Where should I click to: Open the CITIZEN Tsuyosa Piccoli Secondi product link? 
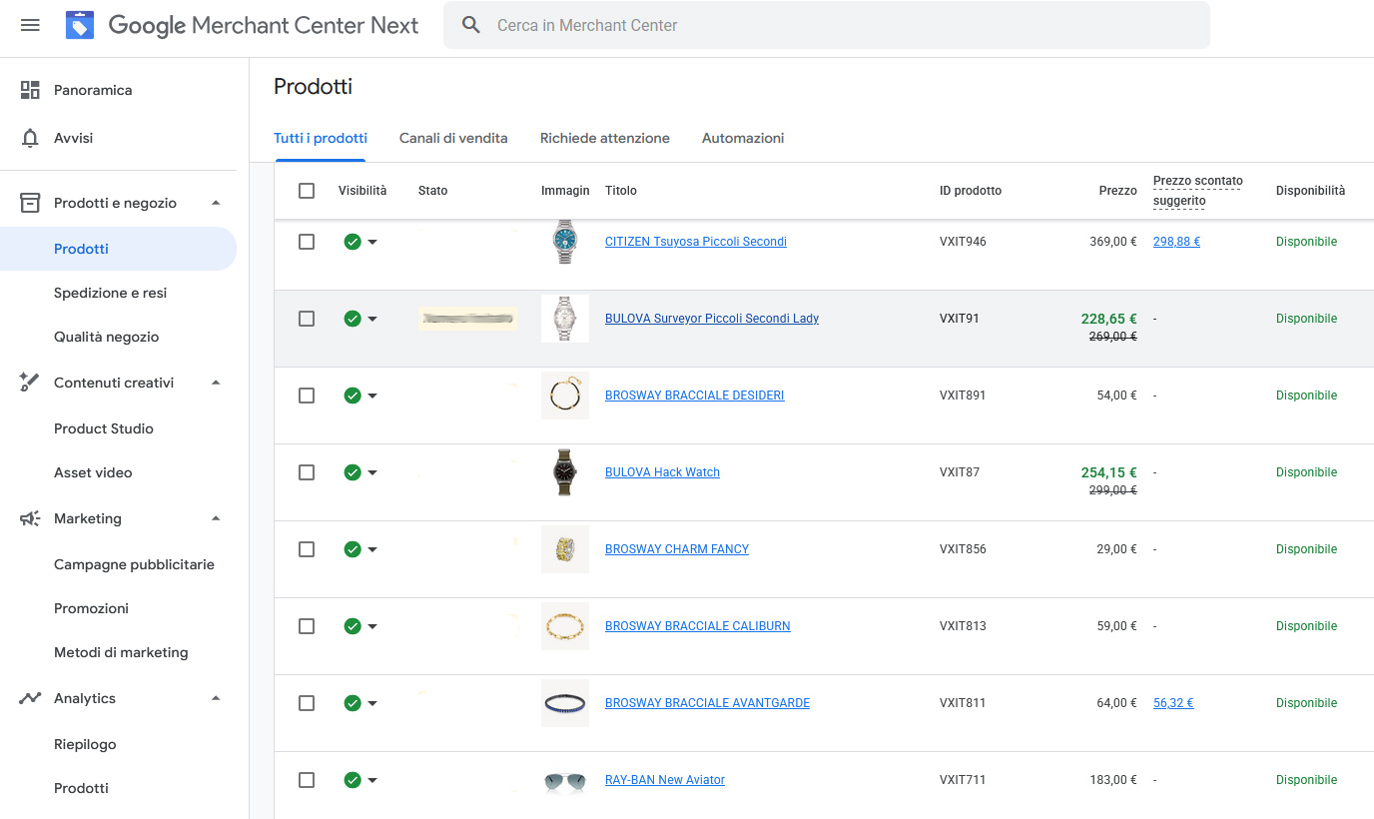tap(696, 242)
